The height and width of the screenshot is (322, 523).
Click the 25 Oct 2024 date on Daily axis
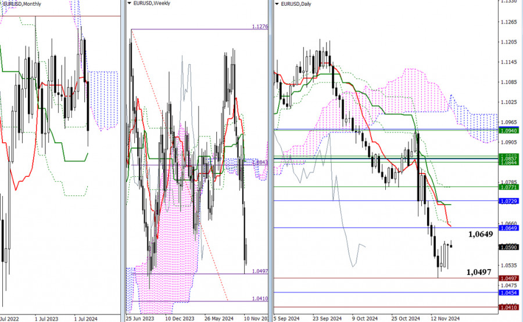405,319
